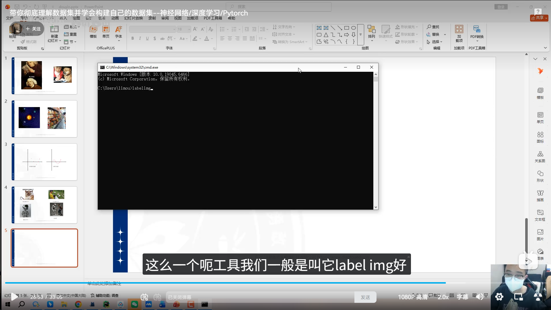Open 图标 panel in right sidebar

(540, 137)
